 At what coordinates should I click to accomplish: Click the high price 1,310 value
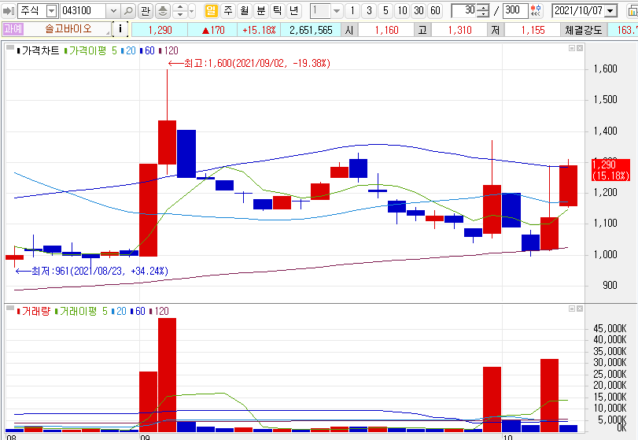pyautogui.click(x=459, y=30)
